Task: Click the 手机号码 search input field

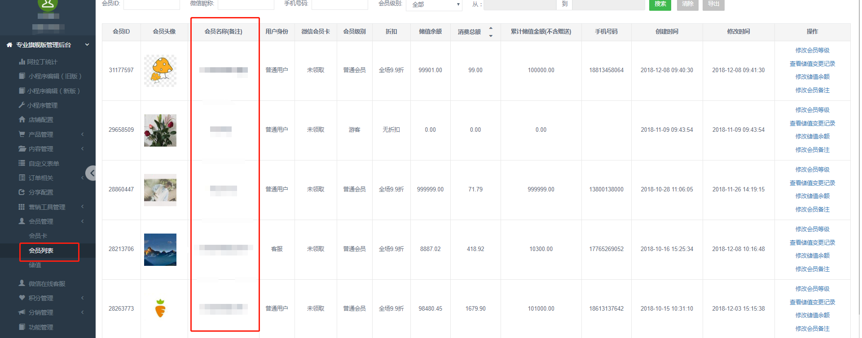Action: tap(339, 4)
